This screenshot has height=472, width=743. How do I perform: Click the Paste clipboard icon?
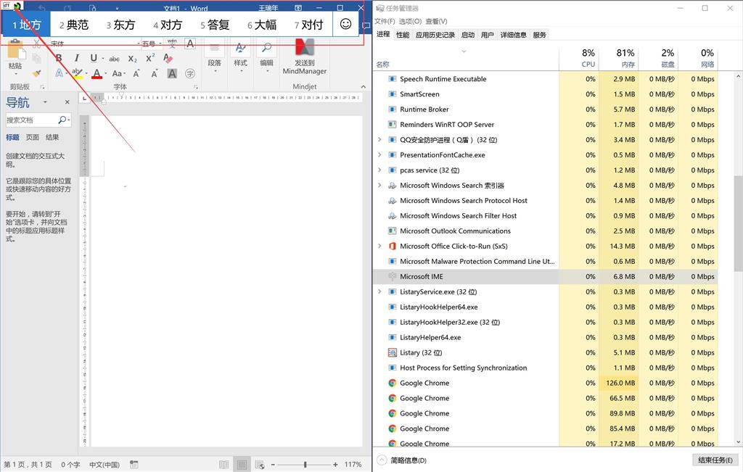[x=15, y=50]
